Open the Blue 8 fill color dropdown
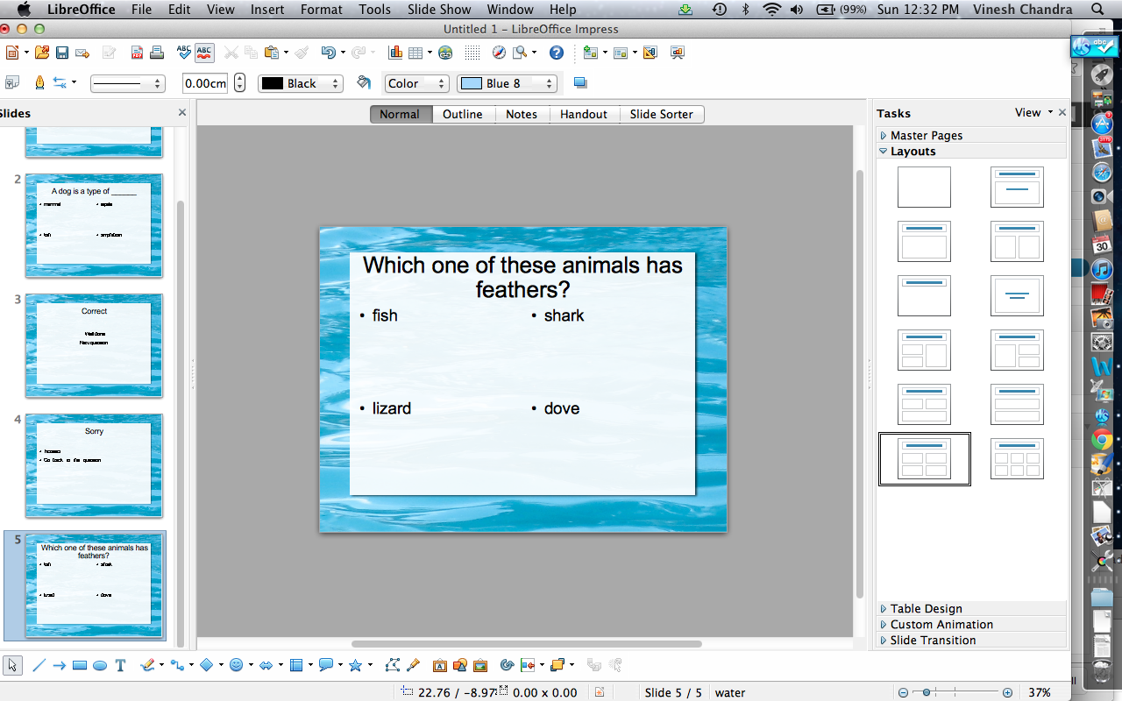Image resolution: width=1122 pixels, height=701 pixels. [508, 83]
